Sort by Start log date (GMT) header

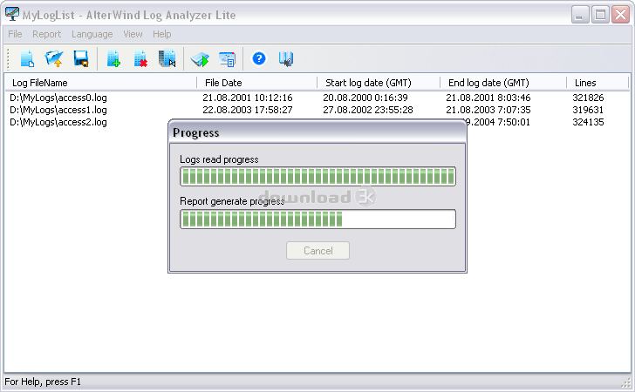point(379,83)
